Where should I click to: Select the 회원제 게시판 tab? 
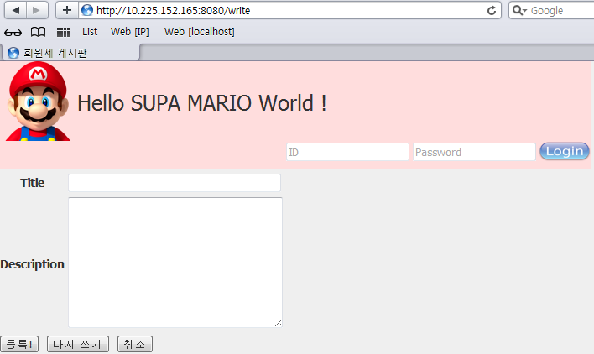(71, 53)
